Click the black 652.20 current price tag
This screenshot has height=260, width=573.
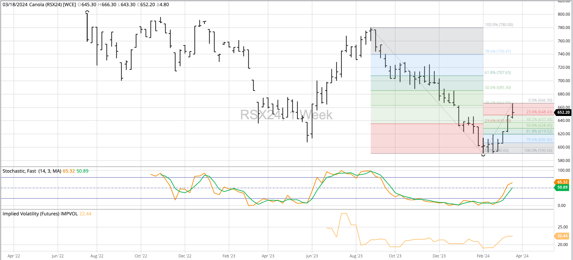tap(563, 112)
